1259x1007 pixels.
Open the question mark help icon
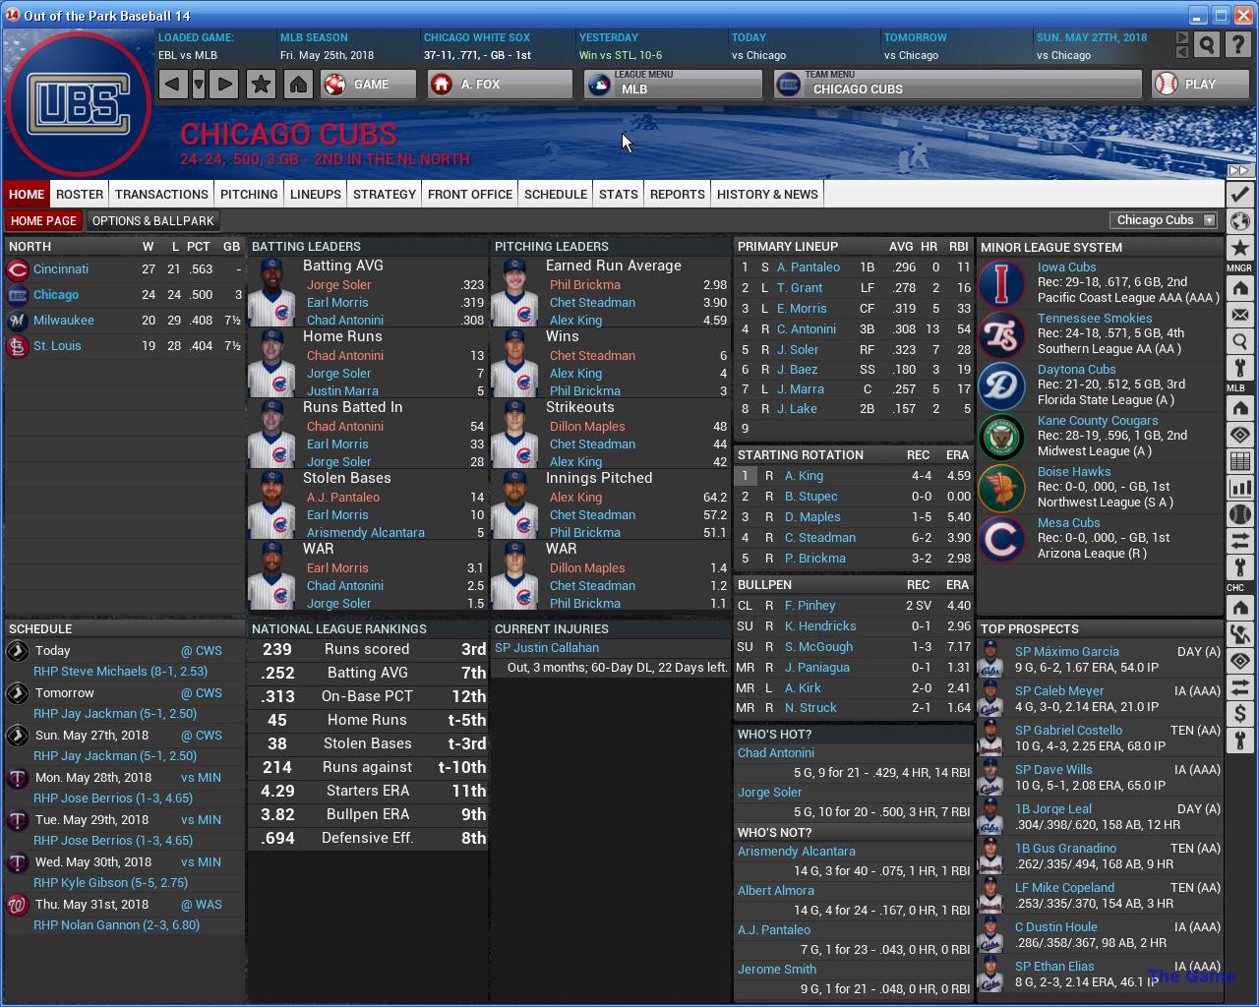pyautogui.click(x=1239, y=44)
